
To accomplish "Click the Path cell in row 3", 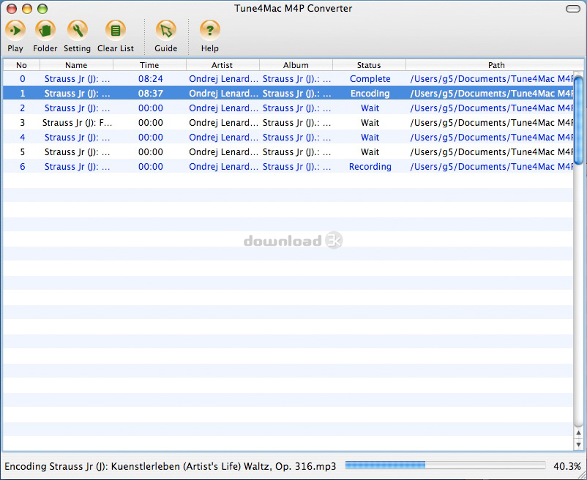I will pyautogui.click(x=491, y=123).
